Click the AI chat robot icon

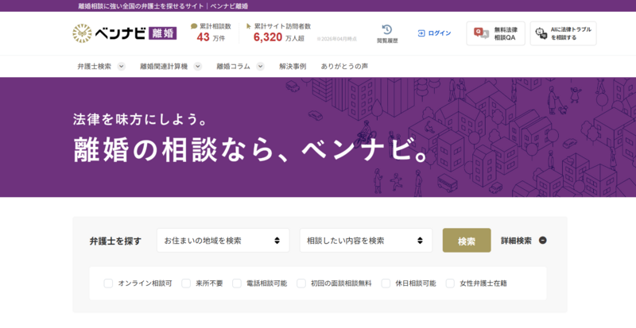pyautogui.click(x=541, y=33)
